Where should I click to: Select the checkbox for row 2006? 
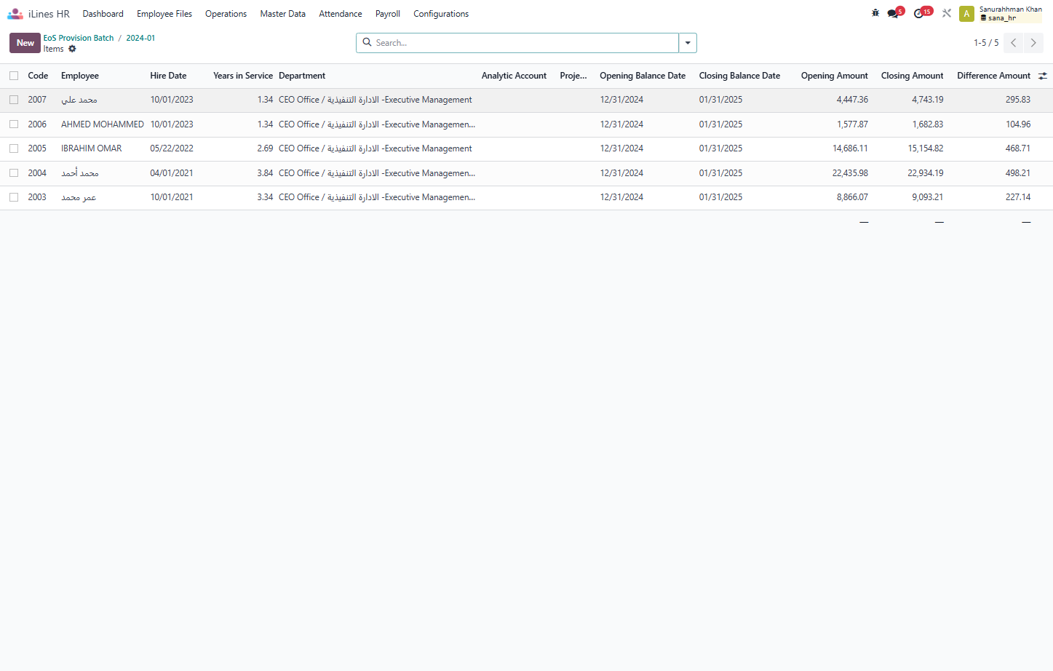pos(14,124)
